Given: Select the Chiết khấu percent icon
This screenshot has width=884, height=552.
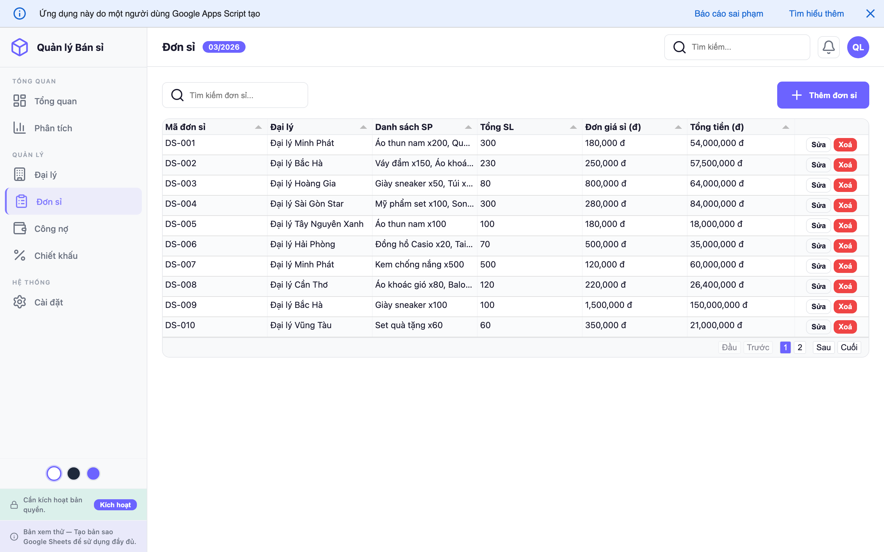Looking at the screenshot, I should point(20,255).
